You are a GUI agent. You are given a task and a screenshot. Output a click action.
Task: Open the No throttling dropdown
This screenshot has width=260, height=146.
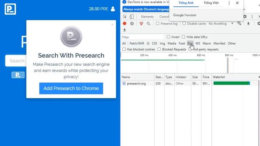(221, 24)
